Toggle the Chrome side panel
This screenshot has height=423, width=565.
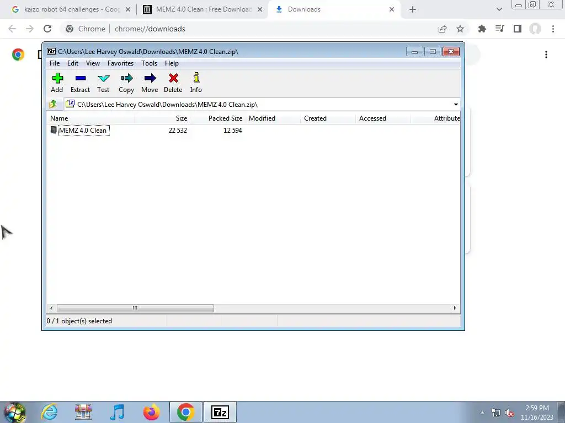click(x=518, y=29)
